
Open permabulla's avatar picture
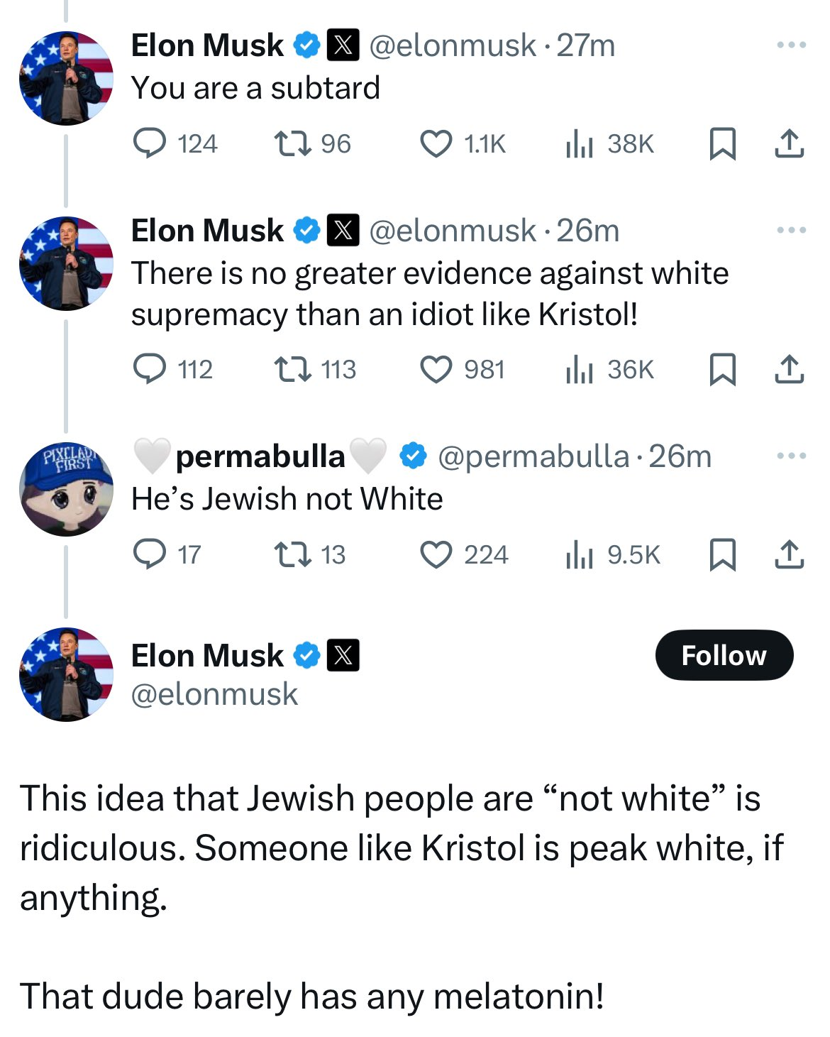click(66, 489)
